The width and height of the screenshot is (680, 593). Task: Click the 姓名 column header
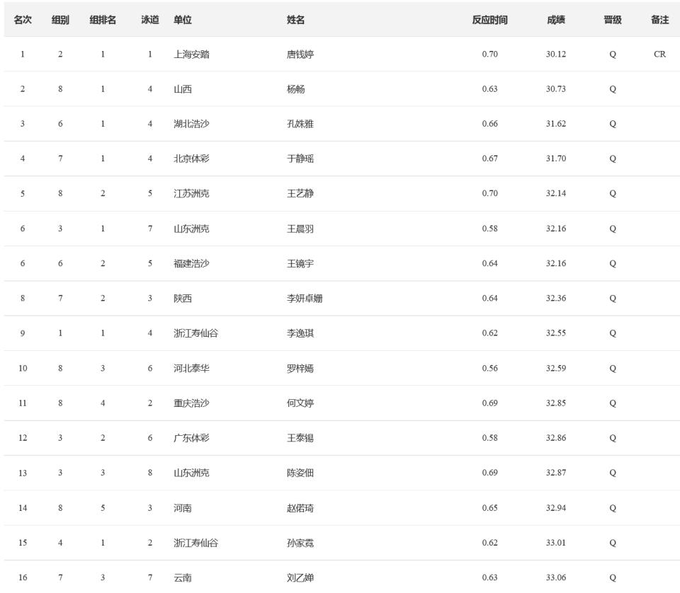(x=296, y=20)
